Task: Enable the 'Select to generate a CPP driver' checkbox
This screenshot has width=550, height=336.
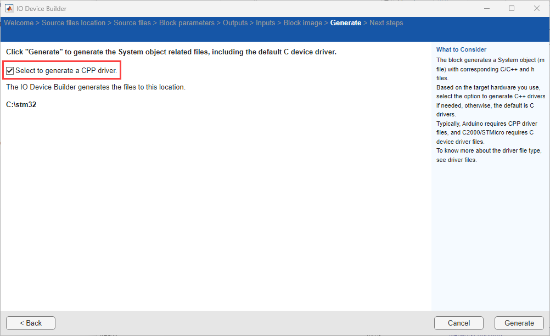Action: [x=10, y=70]
